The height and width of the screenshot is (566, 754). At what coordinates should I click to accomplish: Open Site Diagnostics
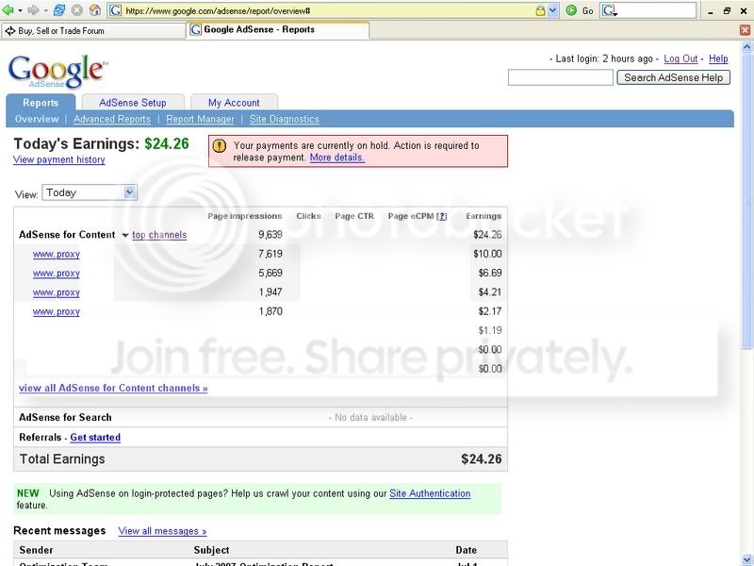pos(285,119)
